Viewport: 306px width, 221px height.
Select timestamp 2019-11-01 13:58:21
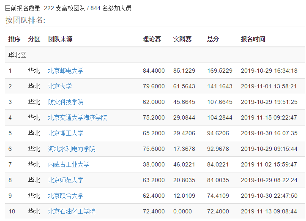(269, 86)
